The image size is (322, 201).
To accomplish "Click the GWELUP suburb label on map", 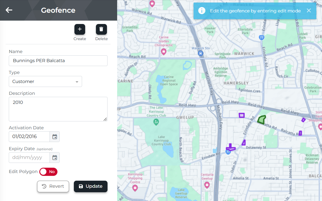I will [x=185, y=117].
